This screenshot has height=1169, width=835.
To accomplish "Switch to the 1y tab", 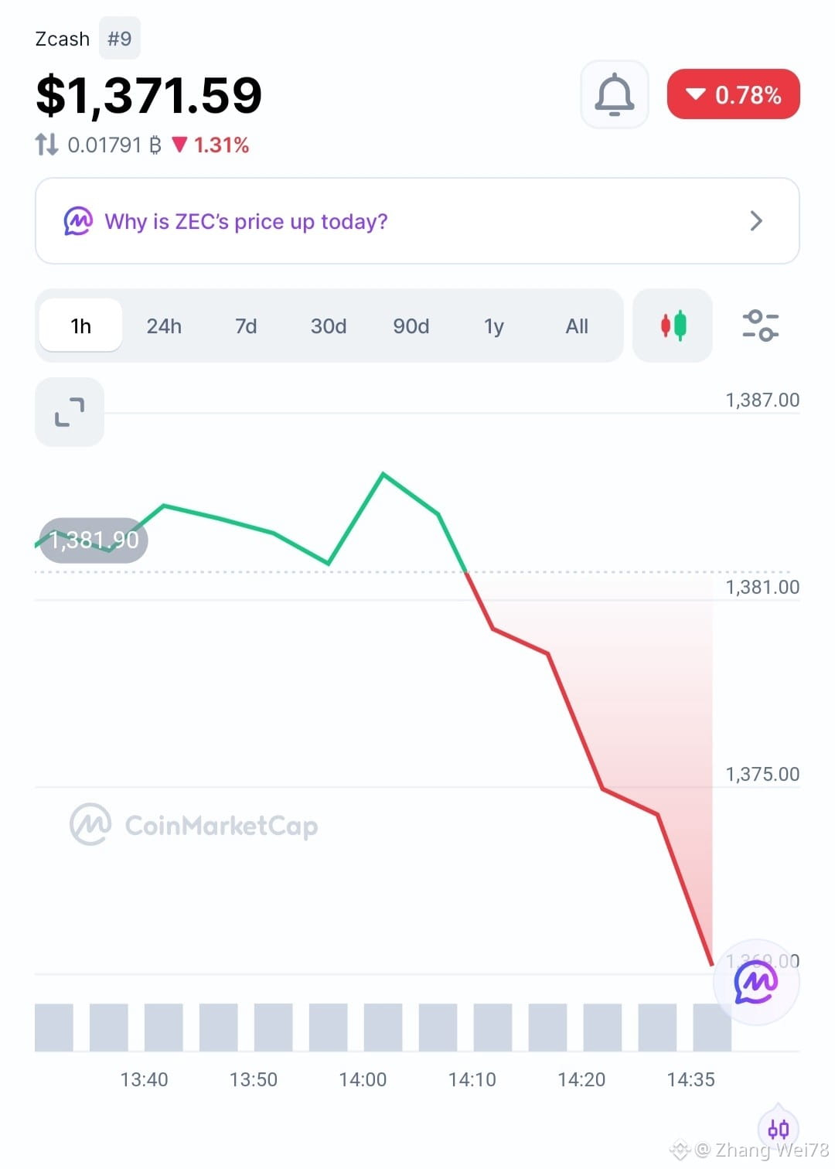I will tap(494, 325).
